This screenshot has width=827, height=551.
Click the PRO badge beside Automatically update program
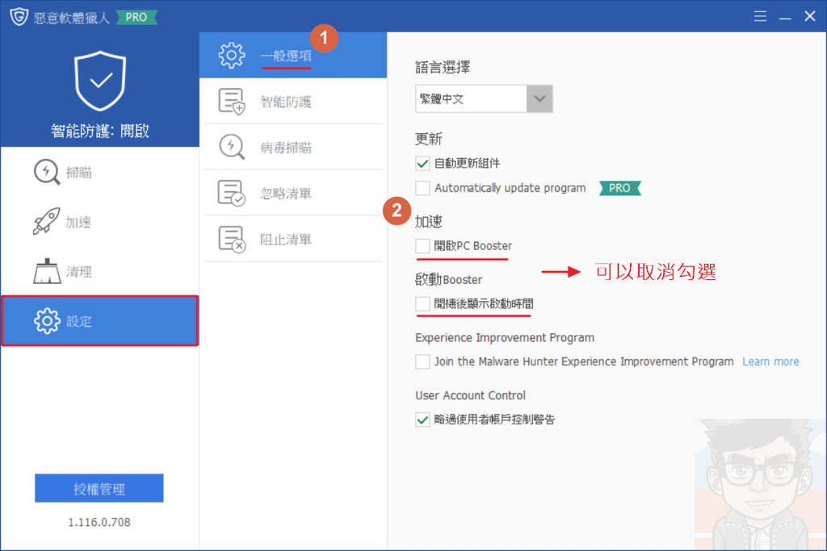click(x=619, y=188)
